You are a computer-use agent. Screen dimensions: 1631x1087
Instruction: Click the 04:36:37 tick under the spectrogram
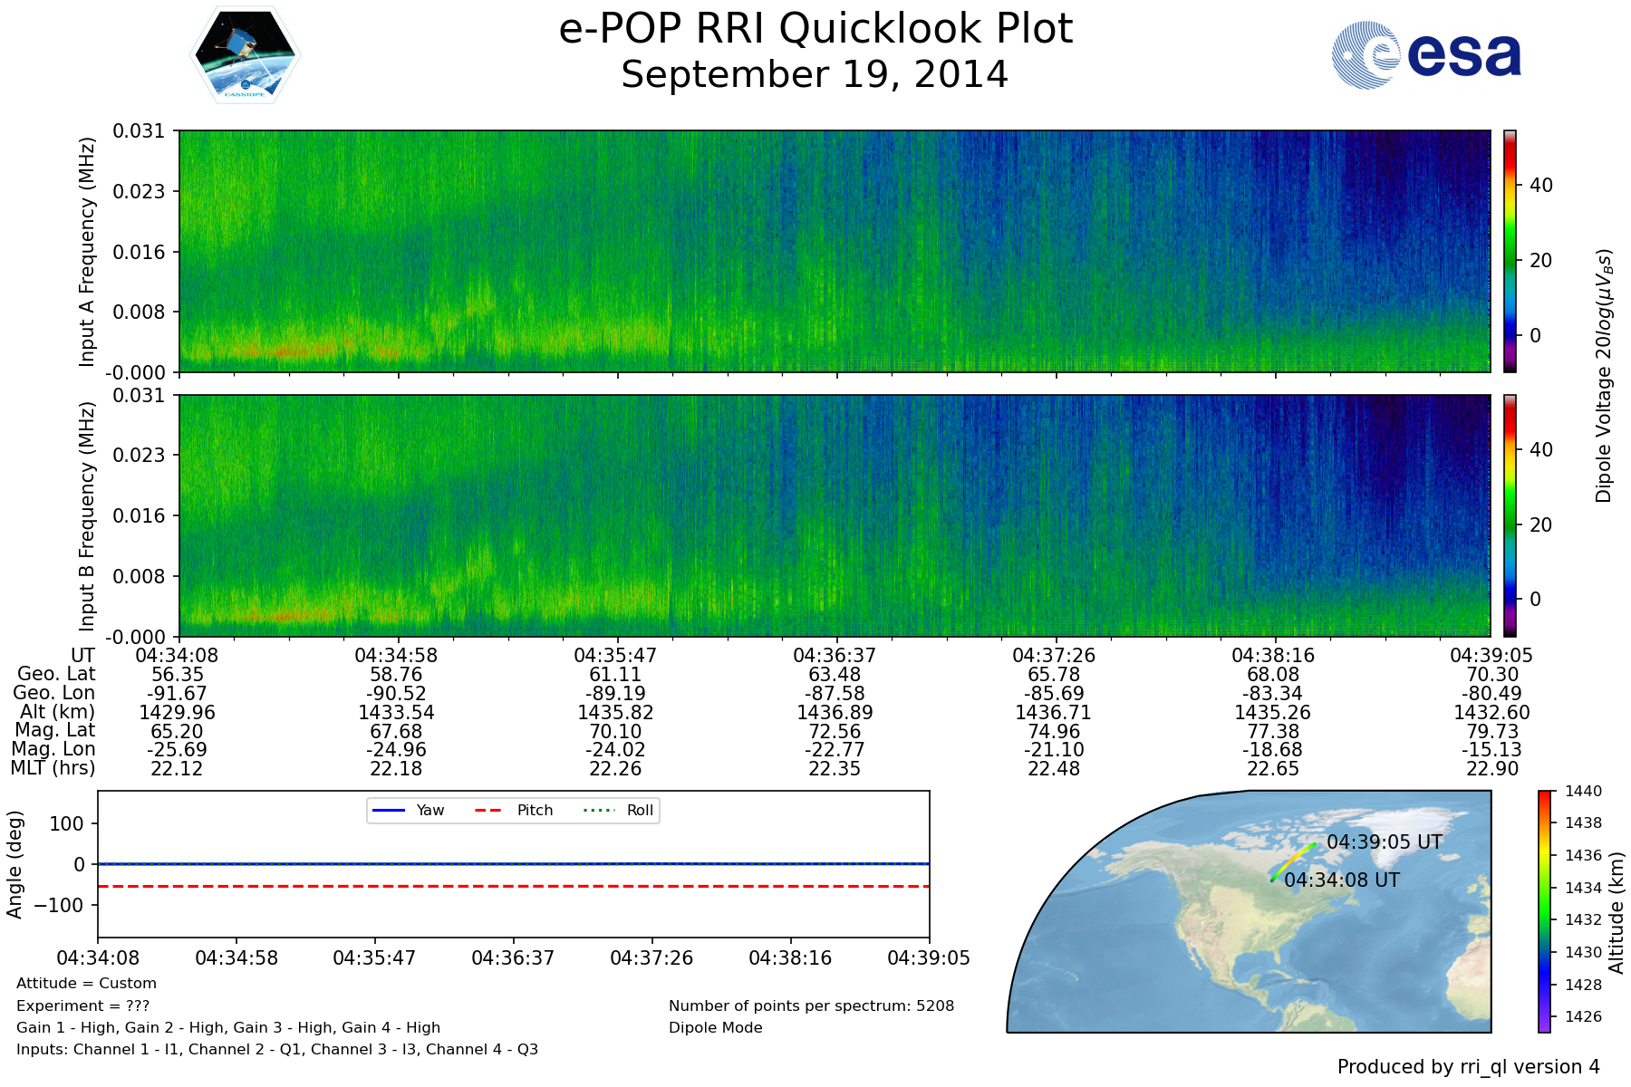click(x=834, y=655)
